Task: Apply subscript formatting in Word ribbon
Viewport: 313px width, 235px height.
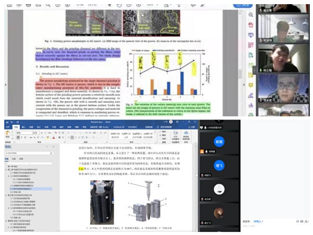Action: (x=35, y=137)
